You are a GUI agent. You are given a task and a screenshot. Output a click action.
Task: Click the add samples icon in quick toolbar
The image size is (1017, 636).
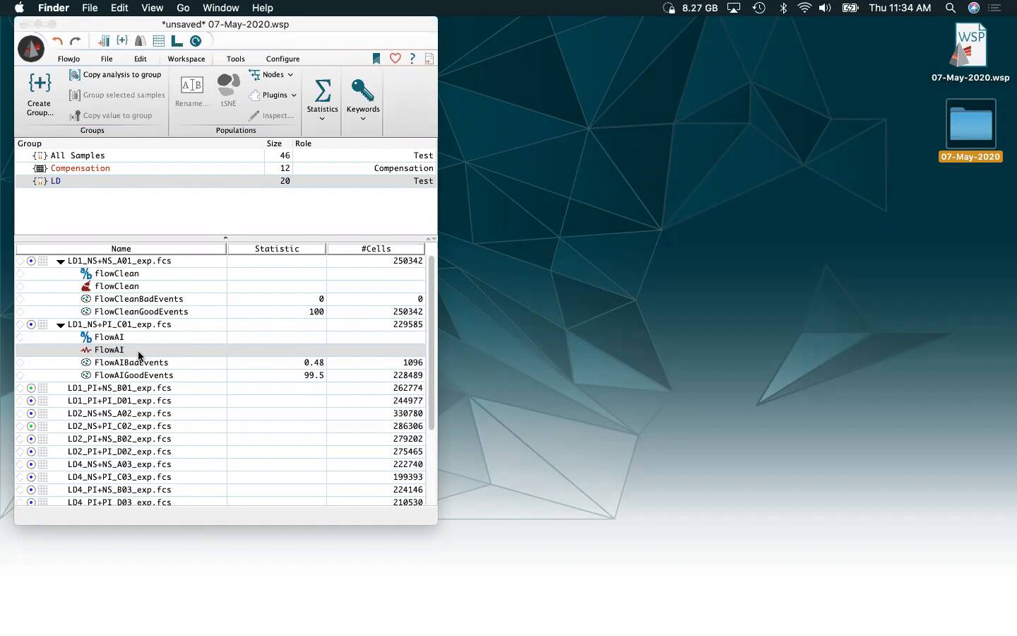coord(104,41)
